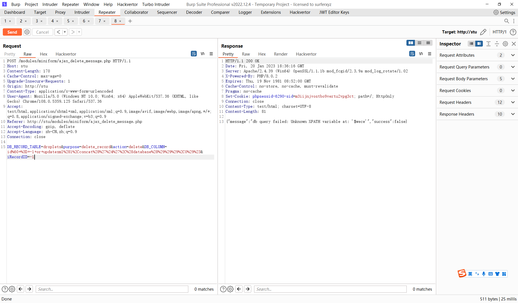Open response editor hamburger menu
Screen dimensions: 518x303
(x=430, y=54)
